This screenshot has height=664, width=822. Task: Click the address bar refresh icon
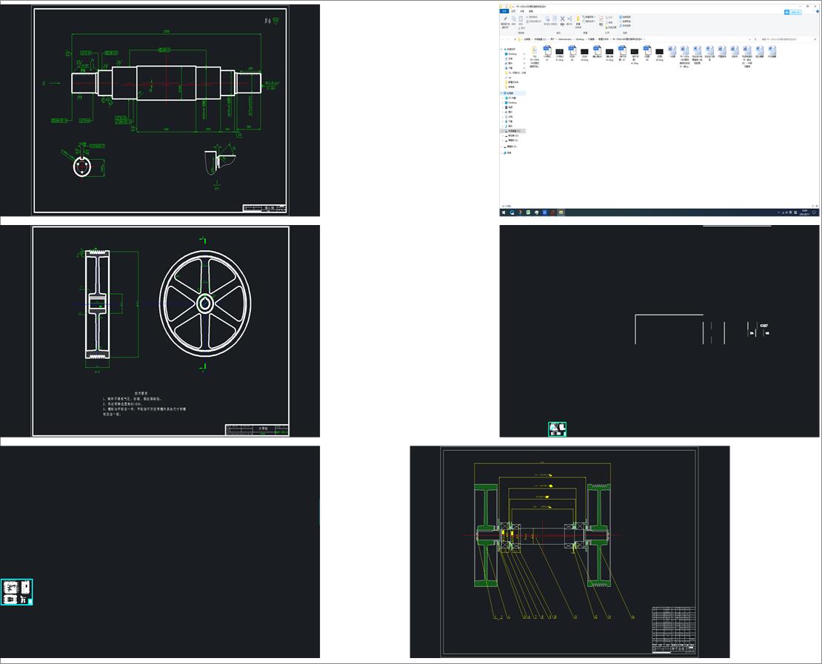755,39
